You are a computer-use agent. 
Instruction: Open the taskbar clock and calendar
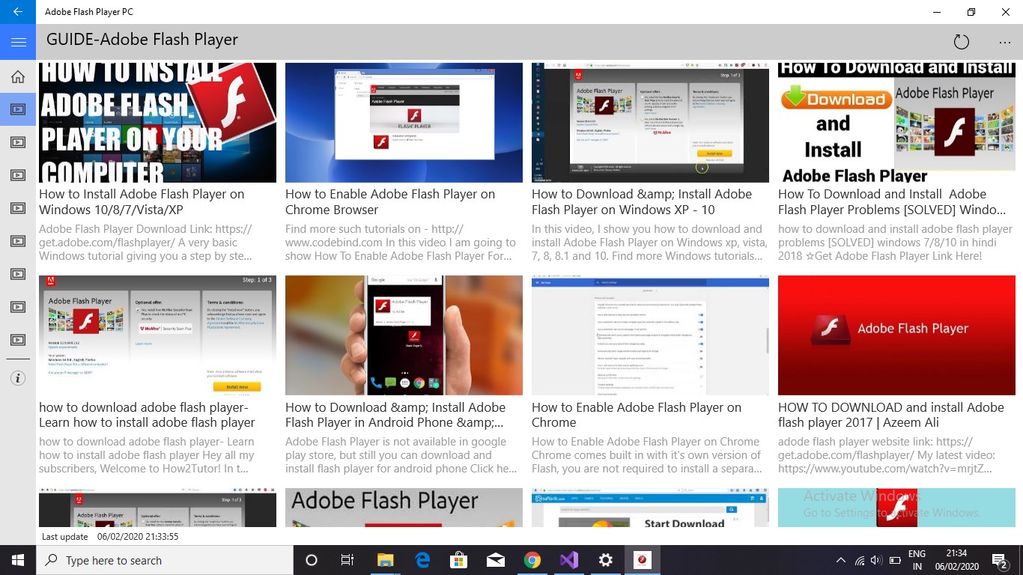(956, 560)
